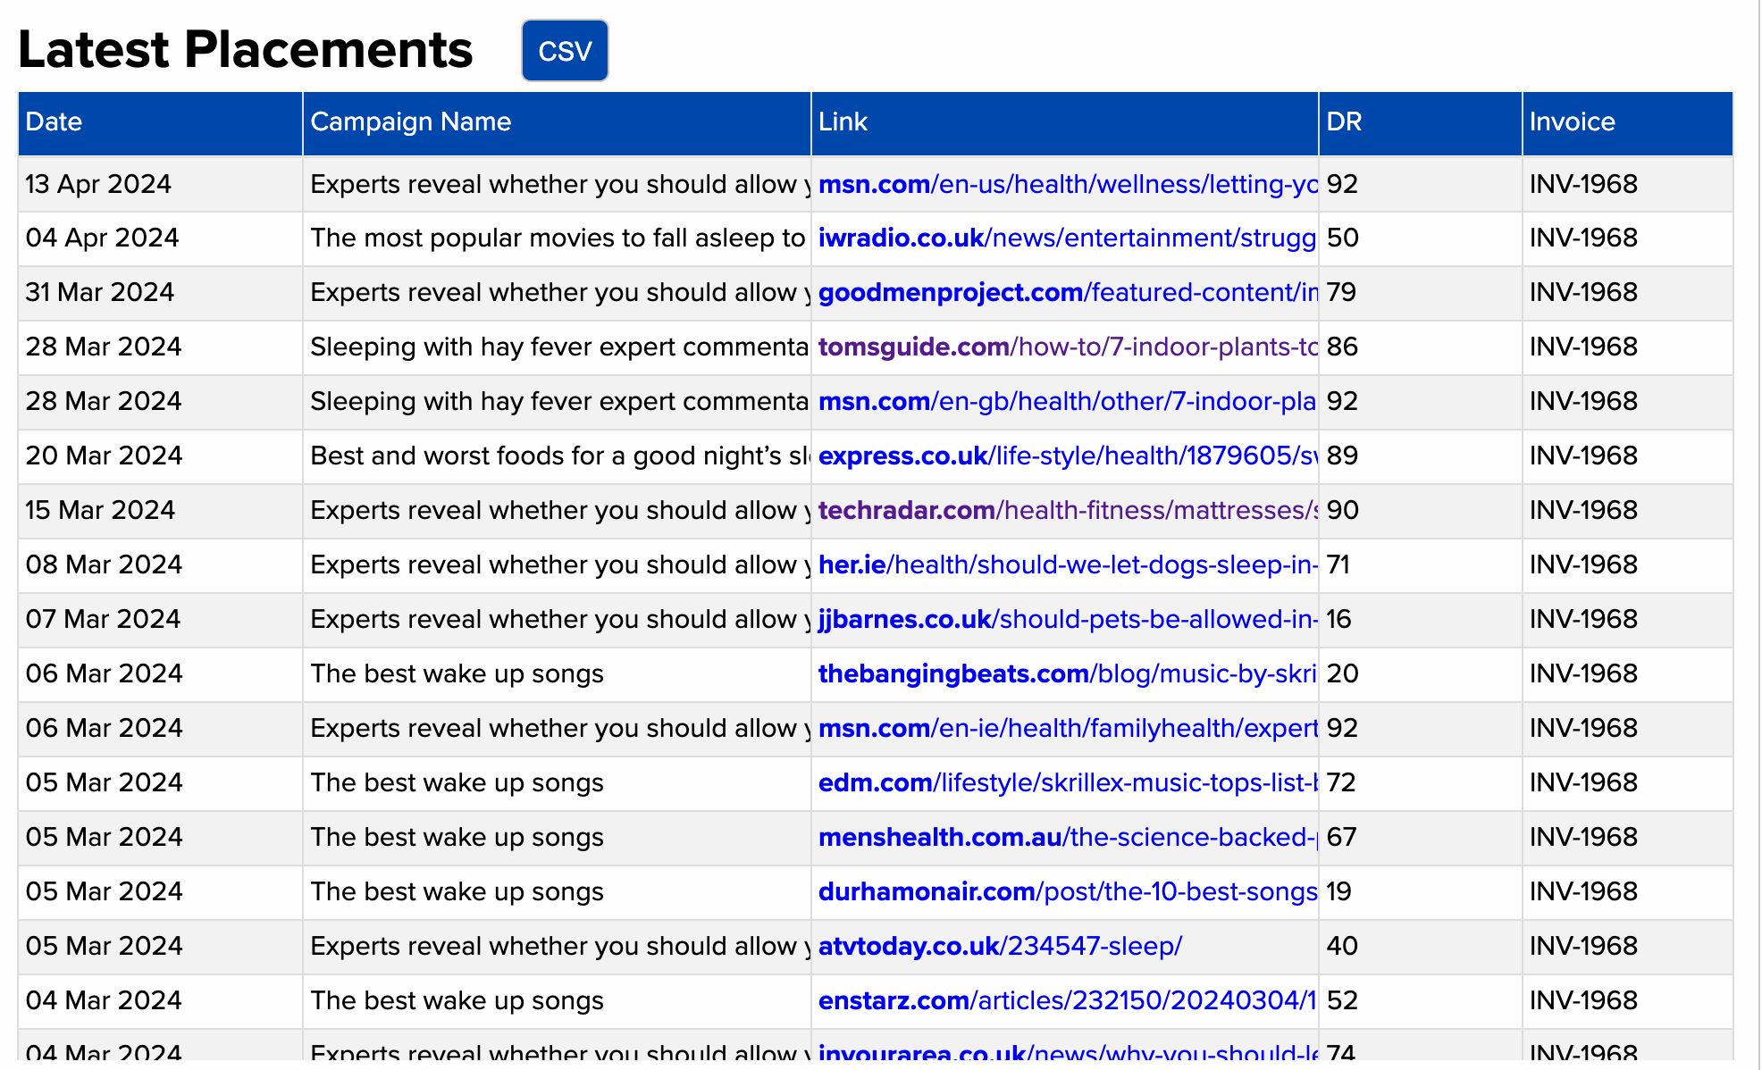1762x1070 pixels.
Task: Click DR value 16
Action: click(1338, 619)
